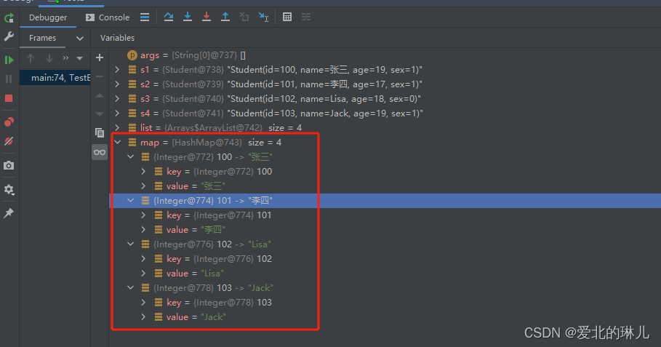Expand the value "Jack" node
This screenshot has width=661, height=347.
[x=144, y=317]
